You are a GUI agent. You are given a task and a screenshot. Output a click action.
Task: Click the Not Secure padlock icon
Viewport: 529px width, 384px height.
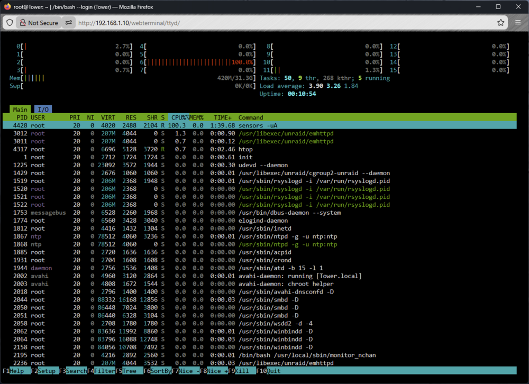point(23,23)
